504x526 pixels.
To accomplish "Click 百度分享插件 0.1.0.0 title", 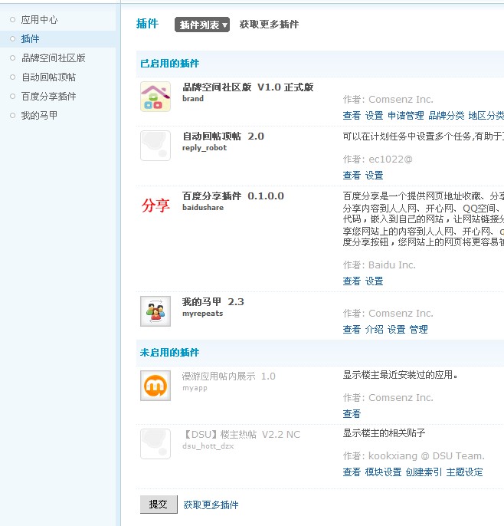I will [x=233, y=196].
